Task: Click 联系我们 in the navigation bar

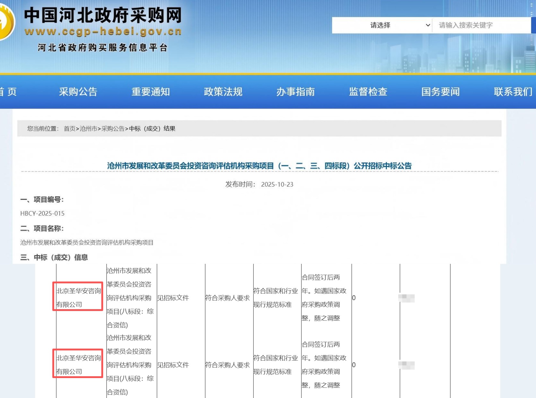Action: pos(513,92)
